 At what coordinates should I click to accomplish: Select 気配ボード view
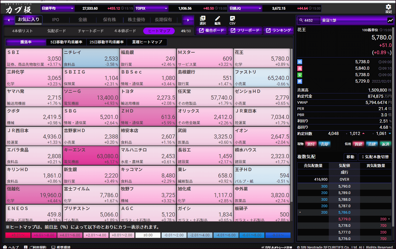click(x=57, y=31)
